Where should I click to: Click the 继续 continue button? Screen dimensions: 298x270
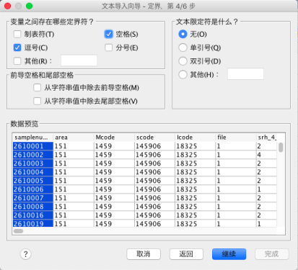point(229,254)
